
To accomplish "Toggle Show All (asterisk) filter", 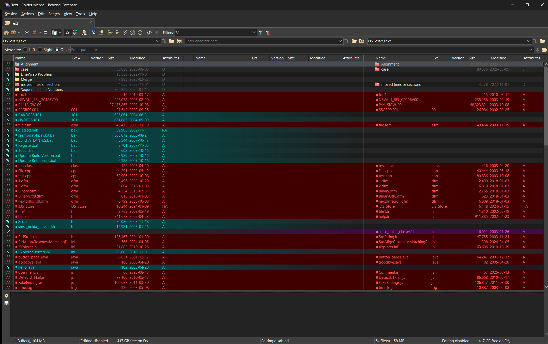I will click(x=27, y=32).
